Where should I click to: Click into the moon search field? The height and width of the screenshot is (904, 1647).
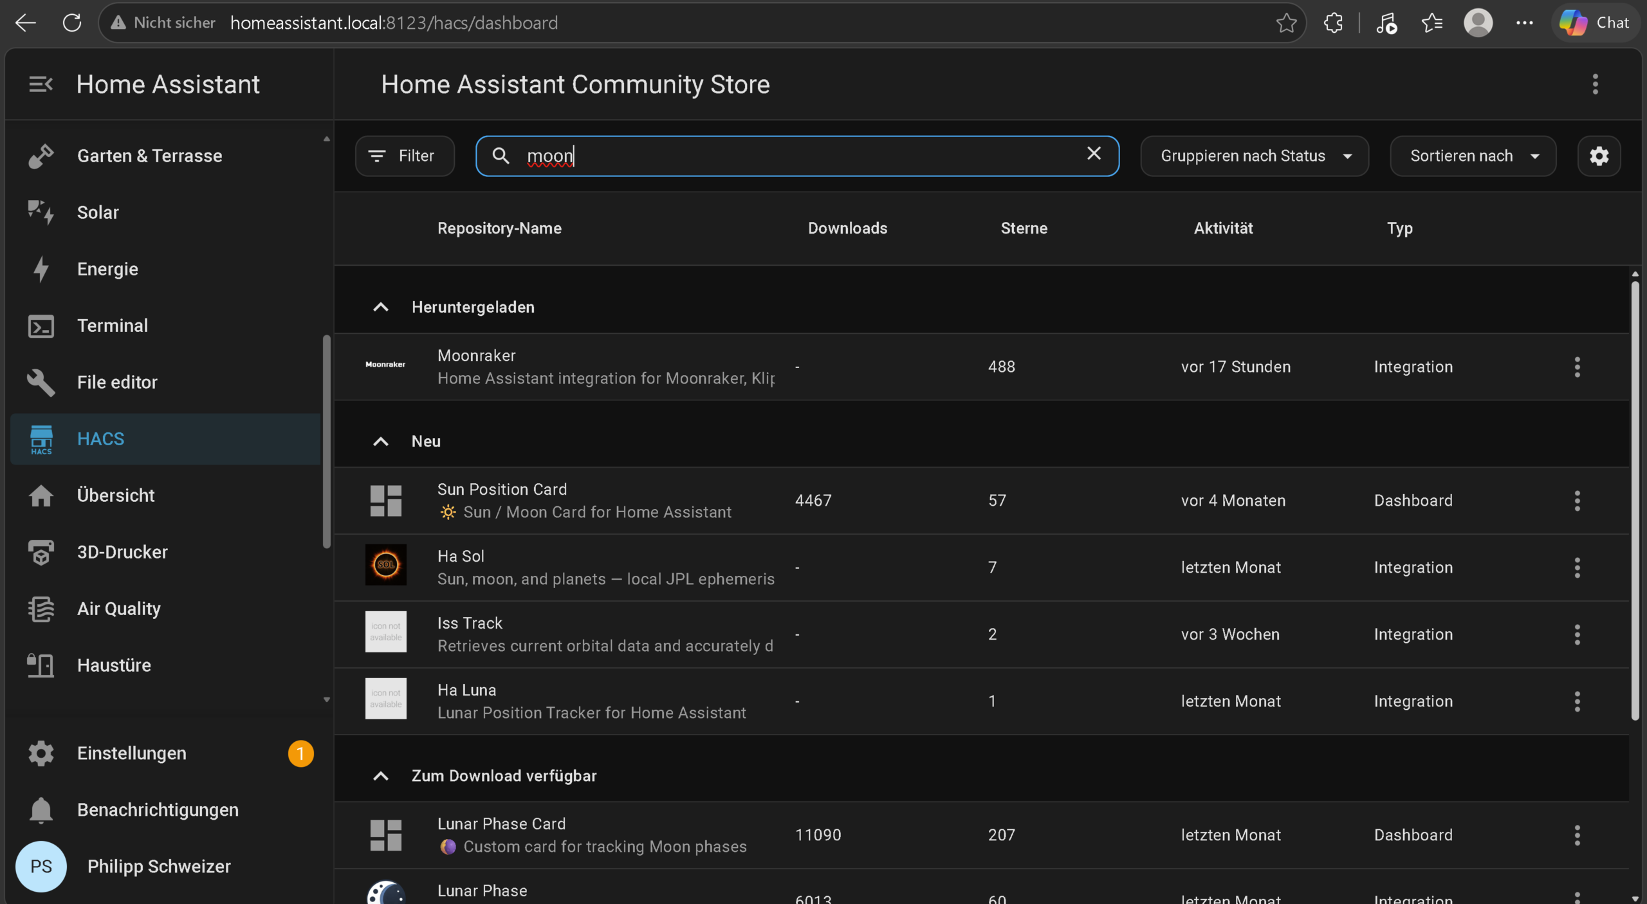798,156
